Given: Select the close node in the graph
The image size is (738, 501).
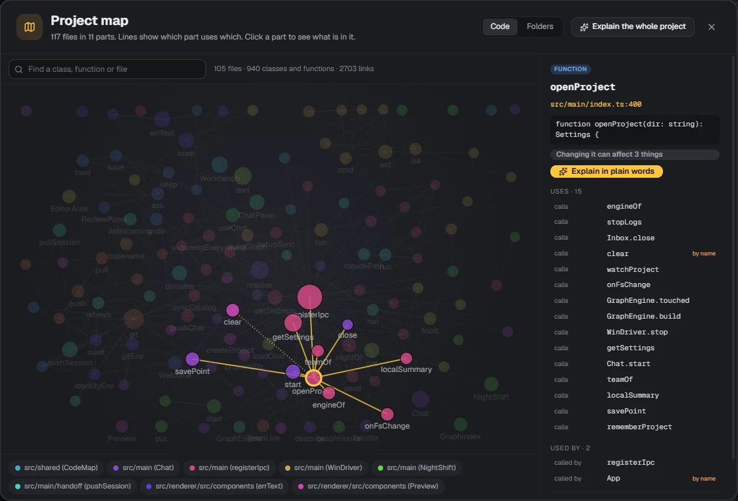Looking at the screenshot, I should [x=348, y=325].
